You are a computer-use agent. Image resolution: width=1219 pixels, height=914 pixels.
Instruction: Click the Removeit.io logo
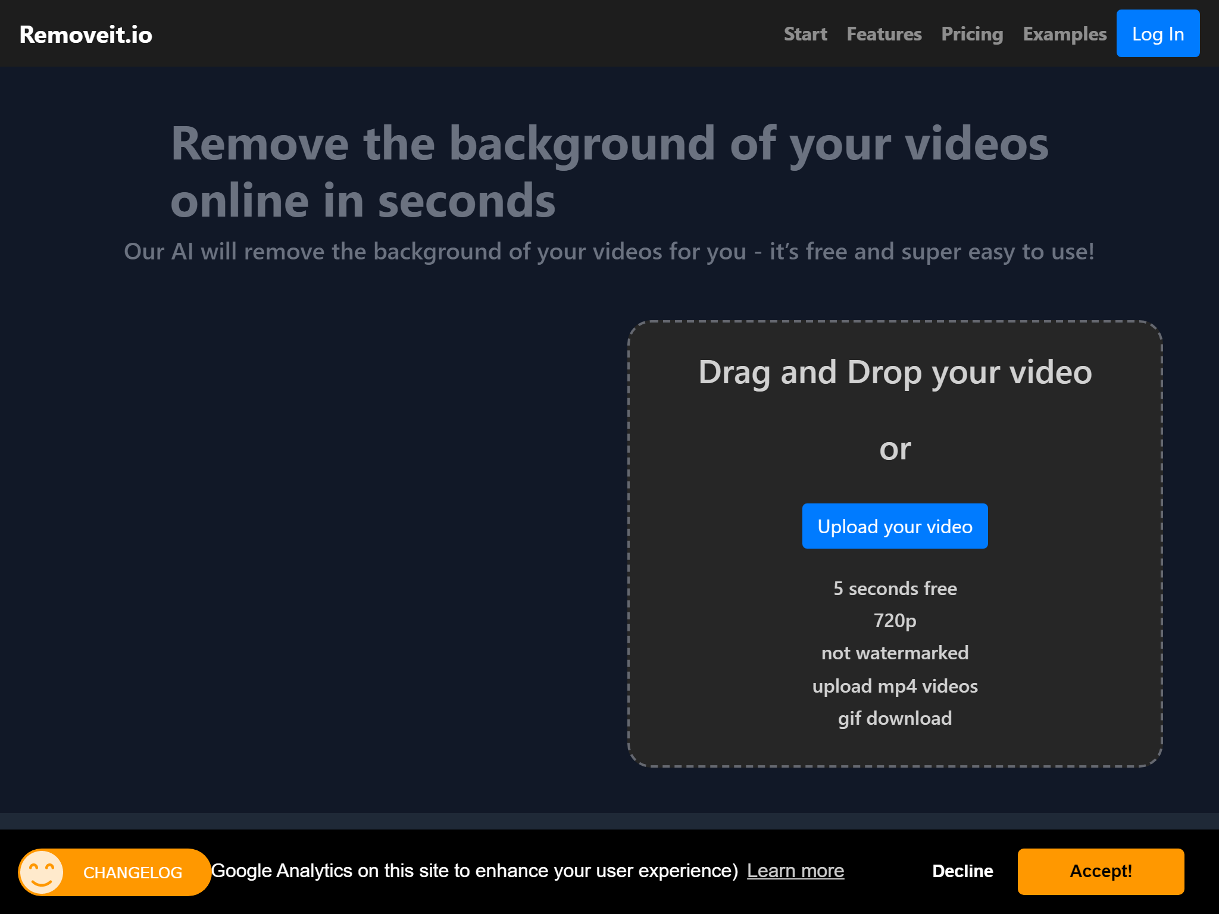(85, 34)
